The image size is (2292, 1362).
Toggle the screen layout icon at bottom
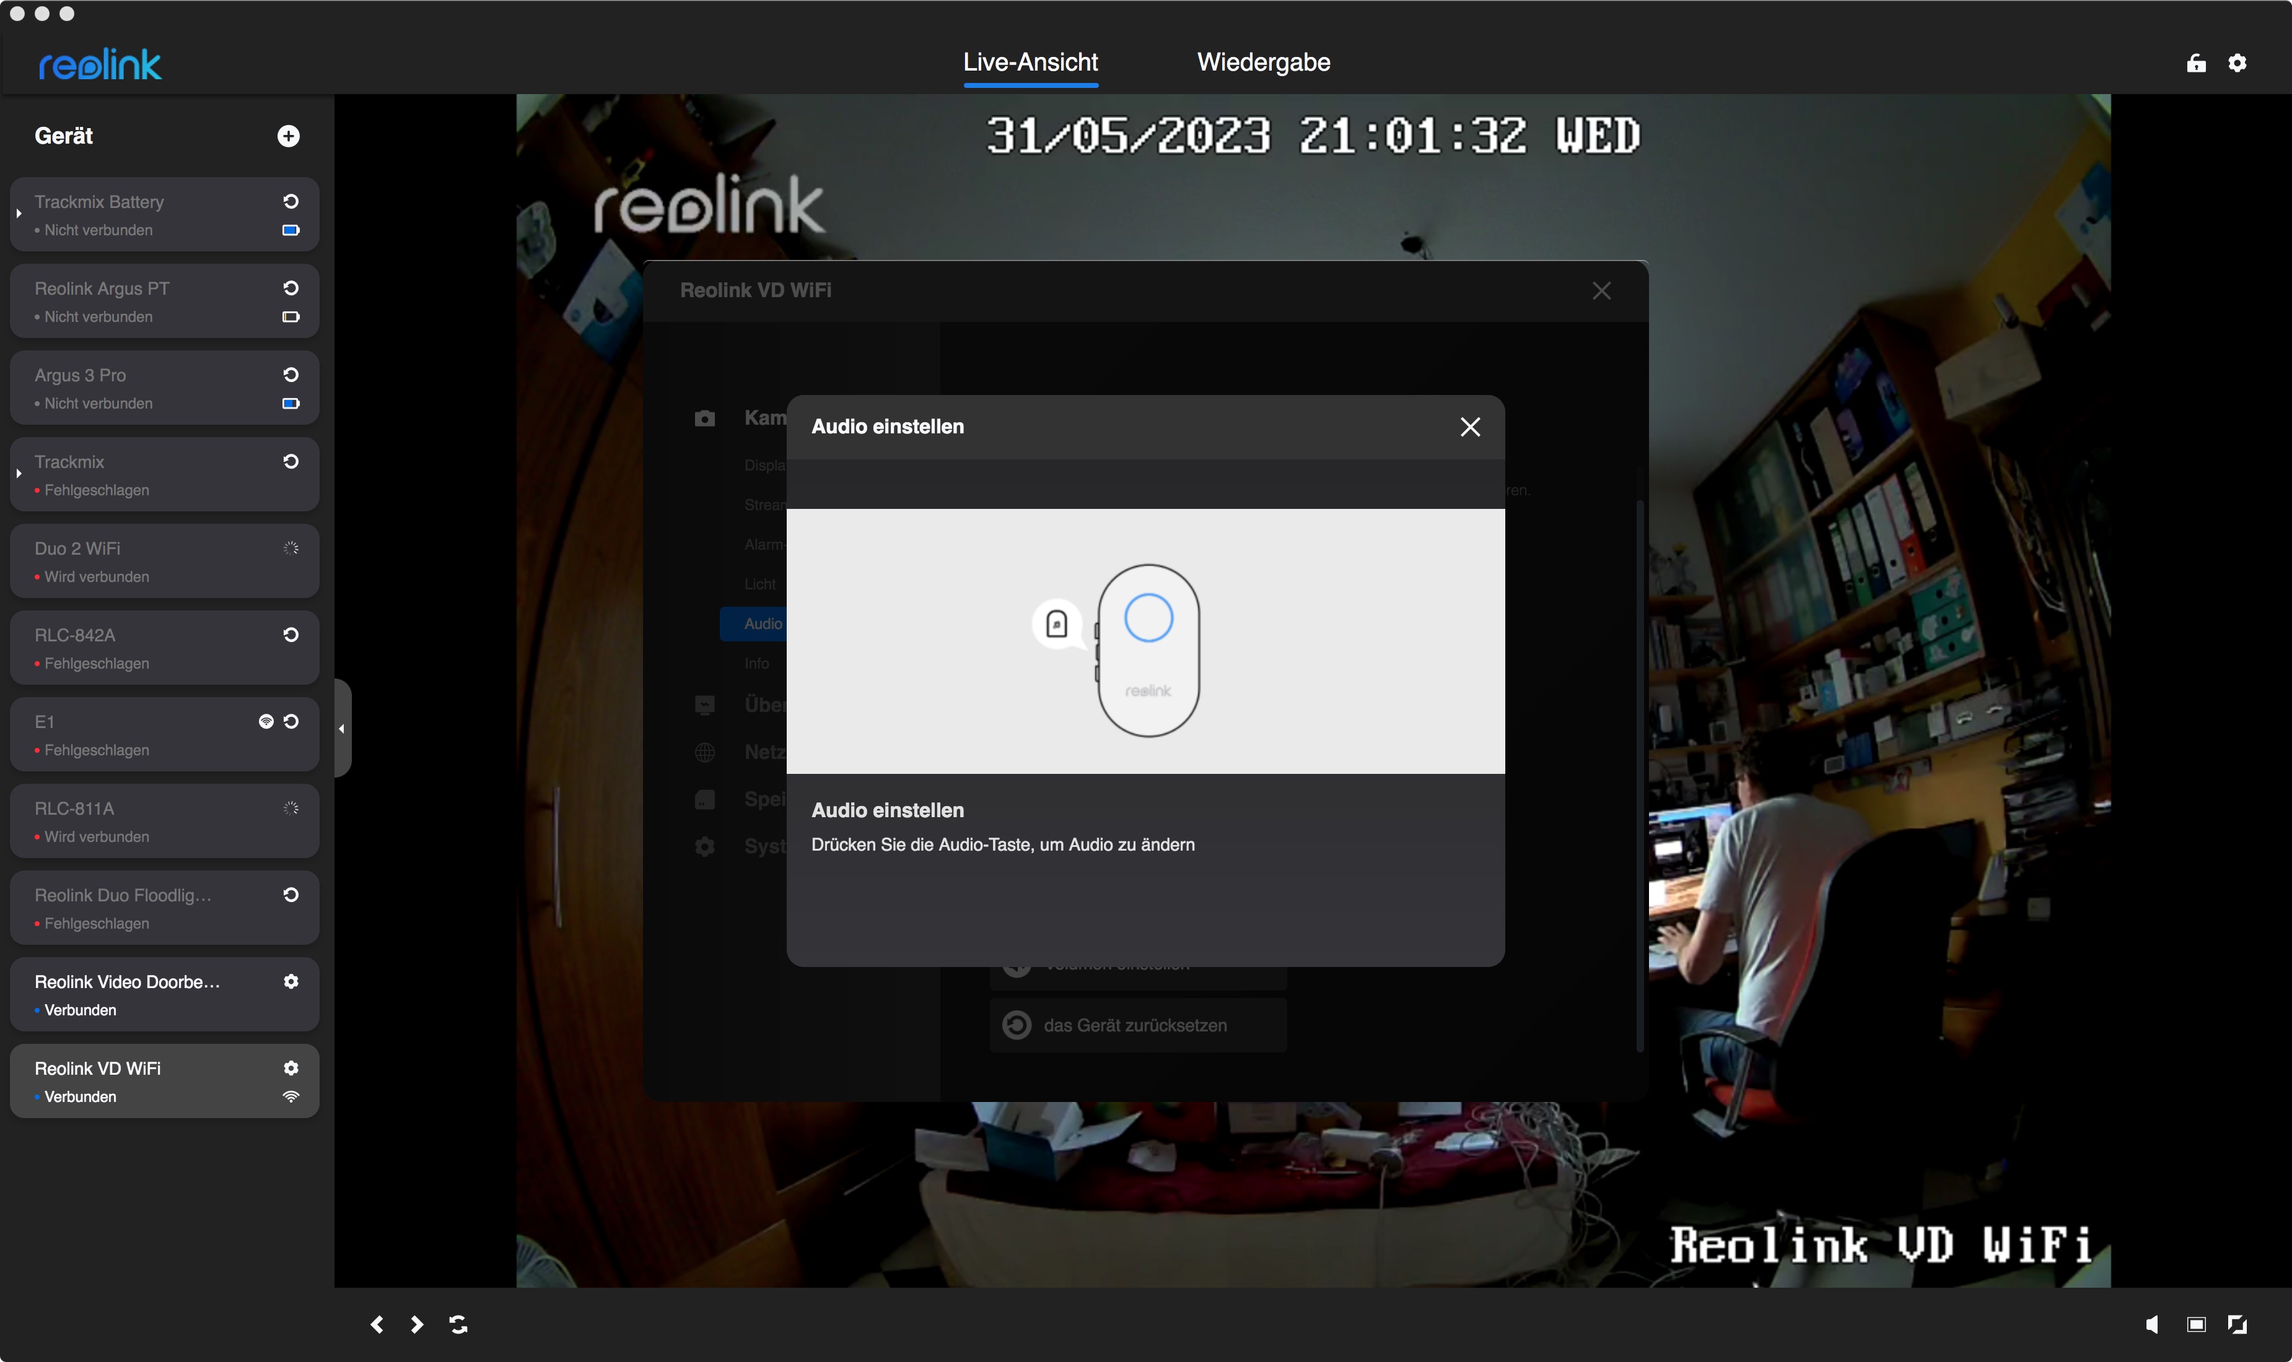[x=2195, y=1324]
